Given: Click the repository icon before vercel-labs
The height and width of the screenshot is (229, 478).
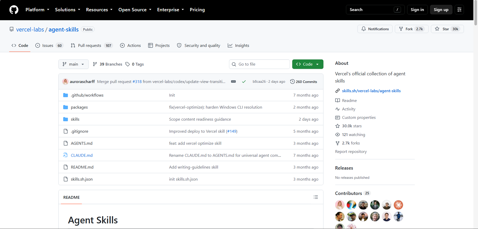Looking at the screenshot, I should [x=12, y=29].
